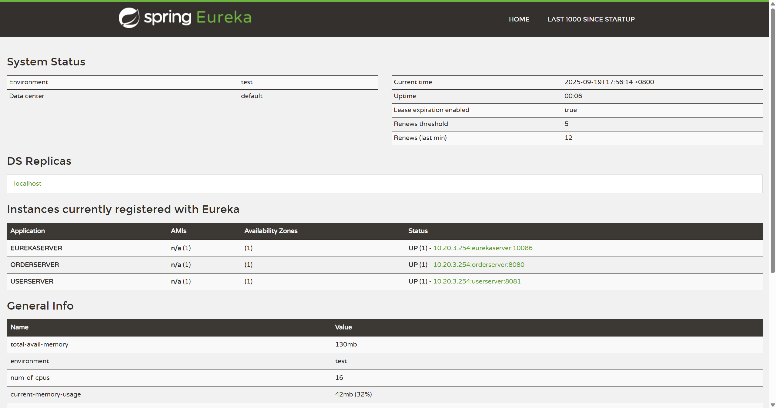The width and height of the screenshot is (776, 408).
Task: Select the USERSERVER application name
Action: coord(32,281)
